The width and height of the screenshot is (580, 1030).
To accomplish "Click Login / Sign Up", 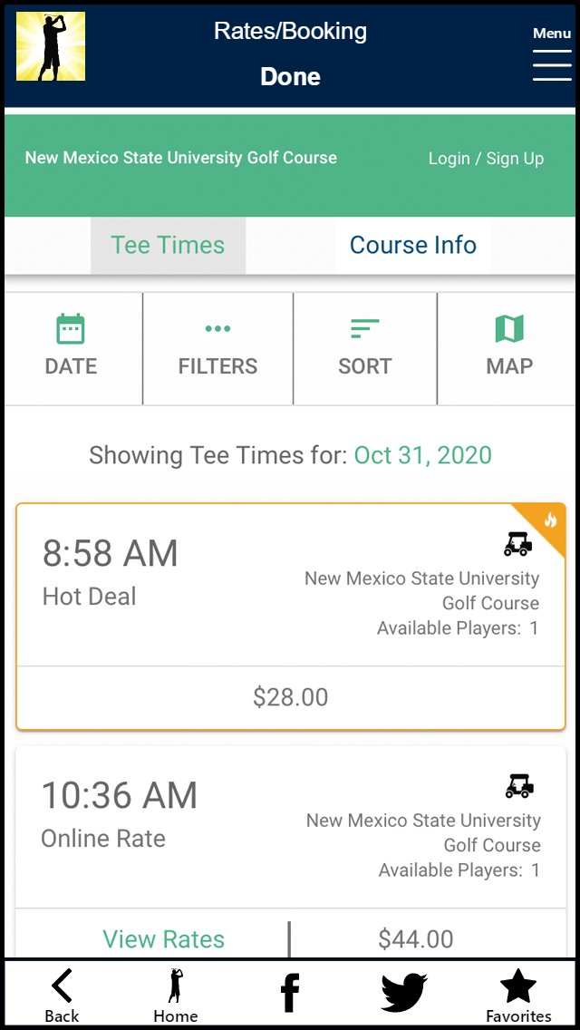I will point(486,158).
